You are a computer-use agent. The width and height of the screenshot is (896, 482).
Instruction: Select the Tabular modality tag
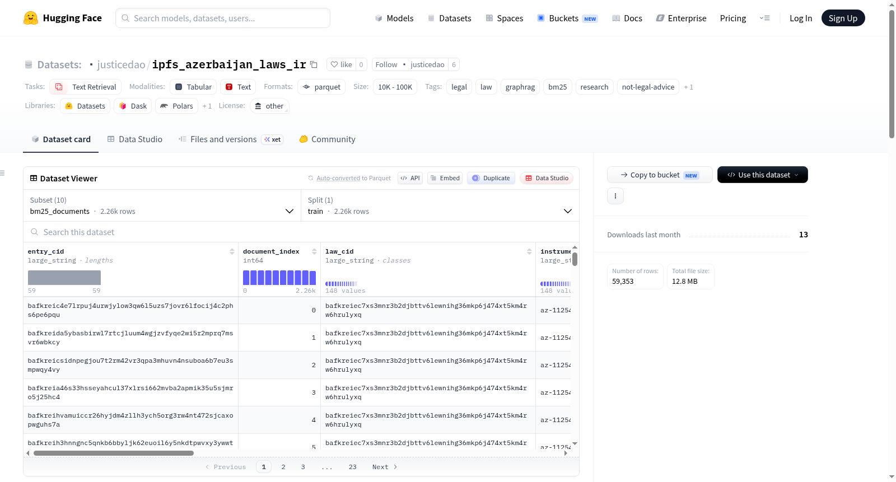click(193, 87)
